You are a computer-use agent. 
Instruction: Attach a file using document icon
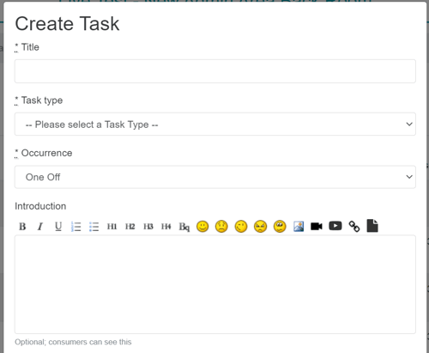(x=372, y=226)
